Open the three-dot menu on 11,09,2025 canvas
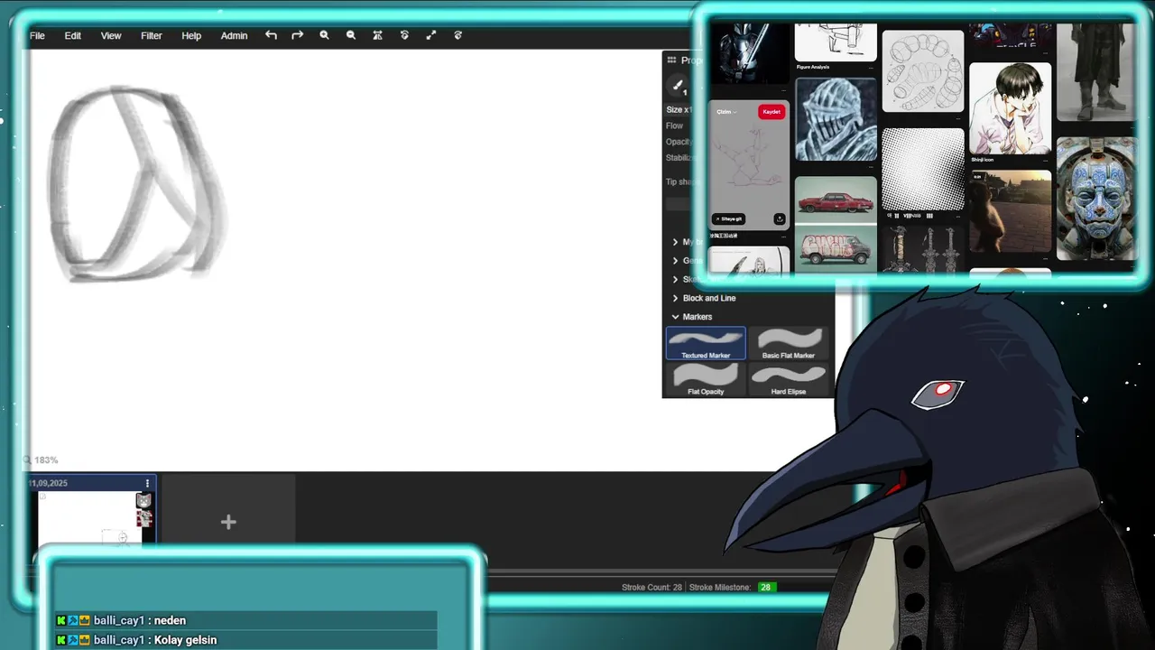1155x650 pixels. click(x=147, y=483)
